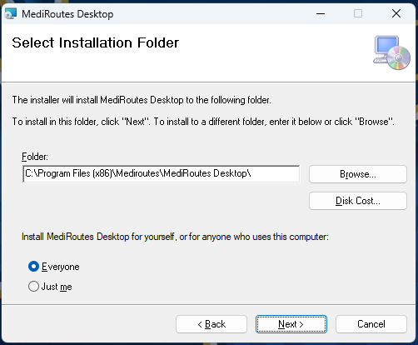Continue the installation with Next

coord(291,324)
